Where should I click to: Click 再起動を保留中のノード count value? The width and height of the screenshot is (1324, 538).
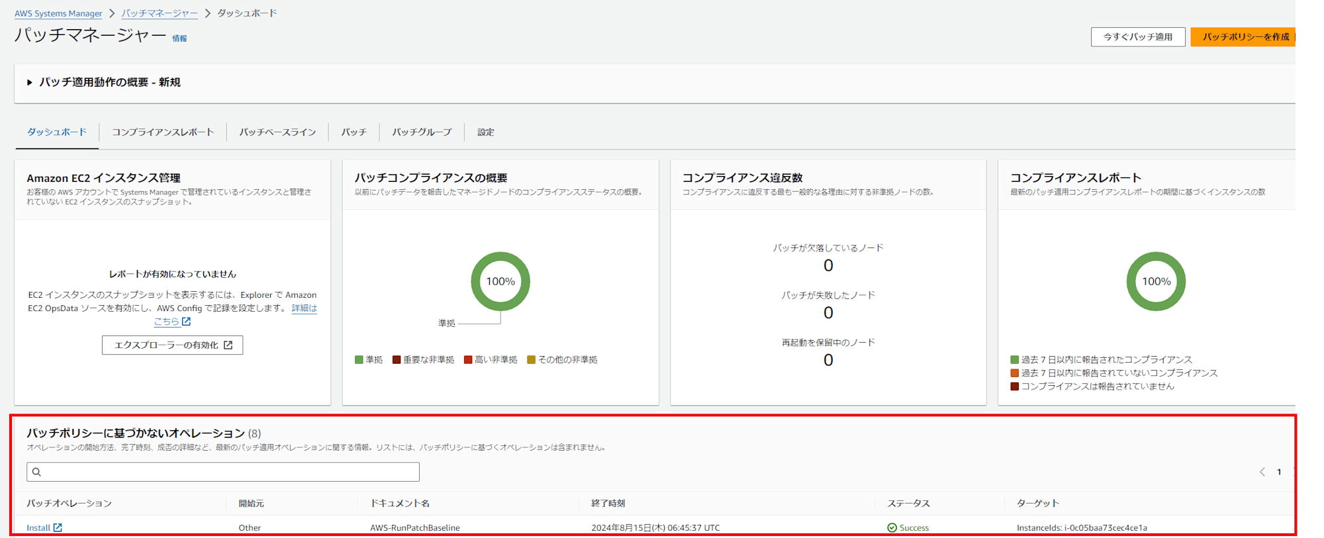tap(828, 360)
